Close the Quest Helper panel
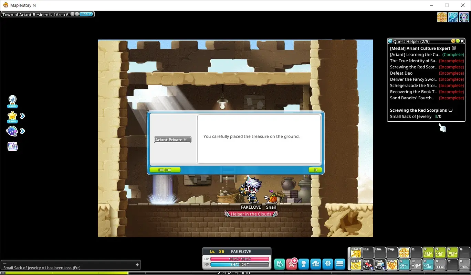This screenshot has width=471, height=275. click(462, 41)
